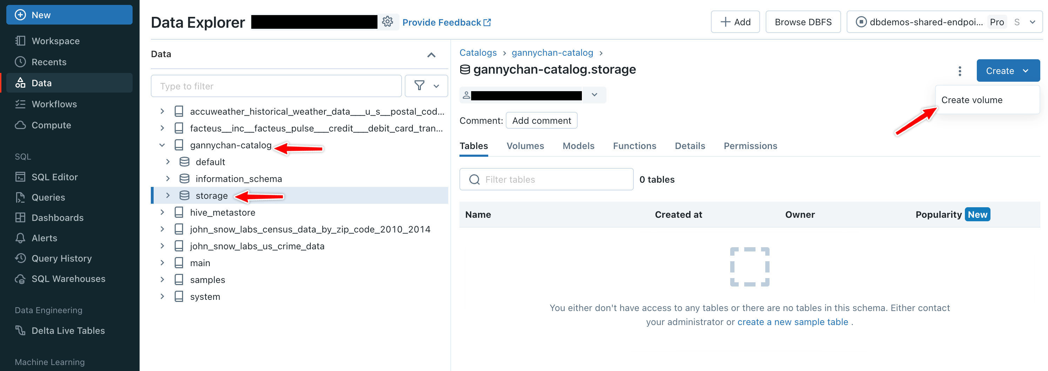The image size is (1048, 371).
Task: Click create a new sample table link
Action: [x=792, y=322]
